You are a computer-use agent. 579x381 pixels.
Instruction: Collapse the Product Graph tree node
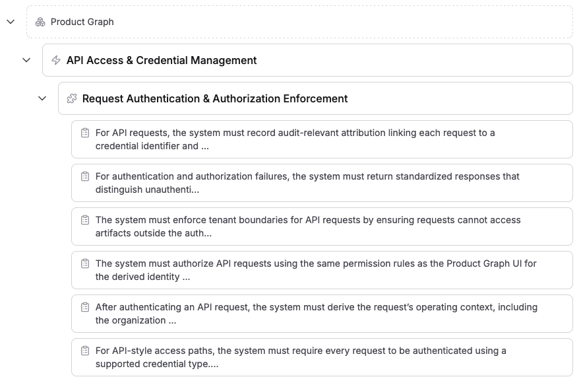tap(10, 22)
